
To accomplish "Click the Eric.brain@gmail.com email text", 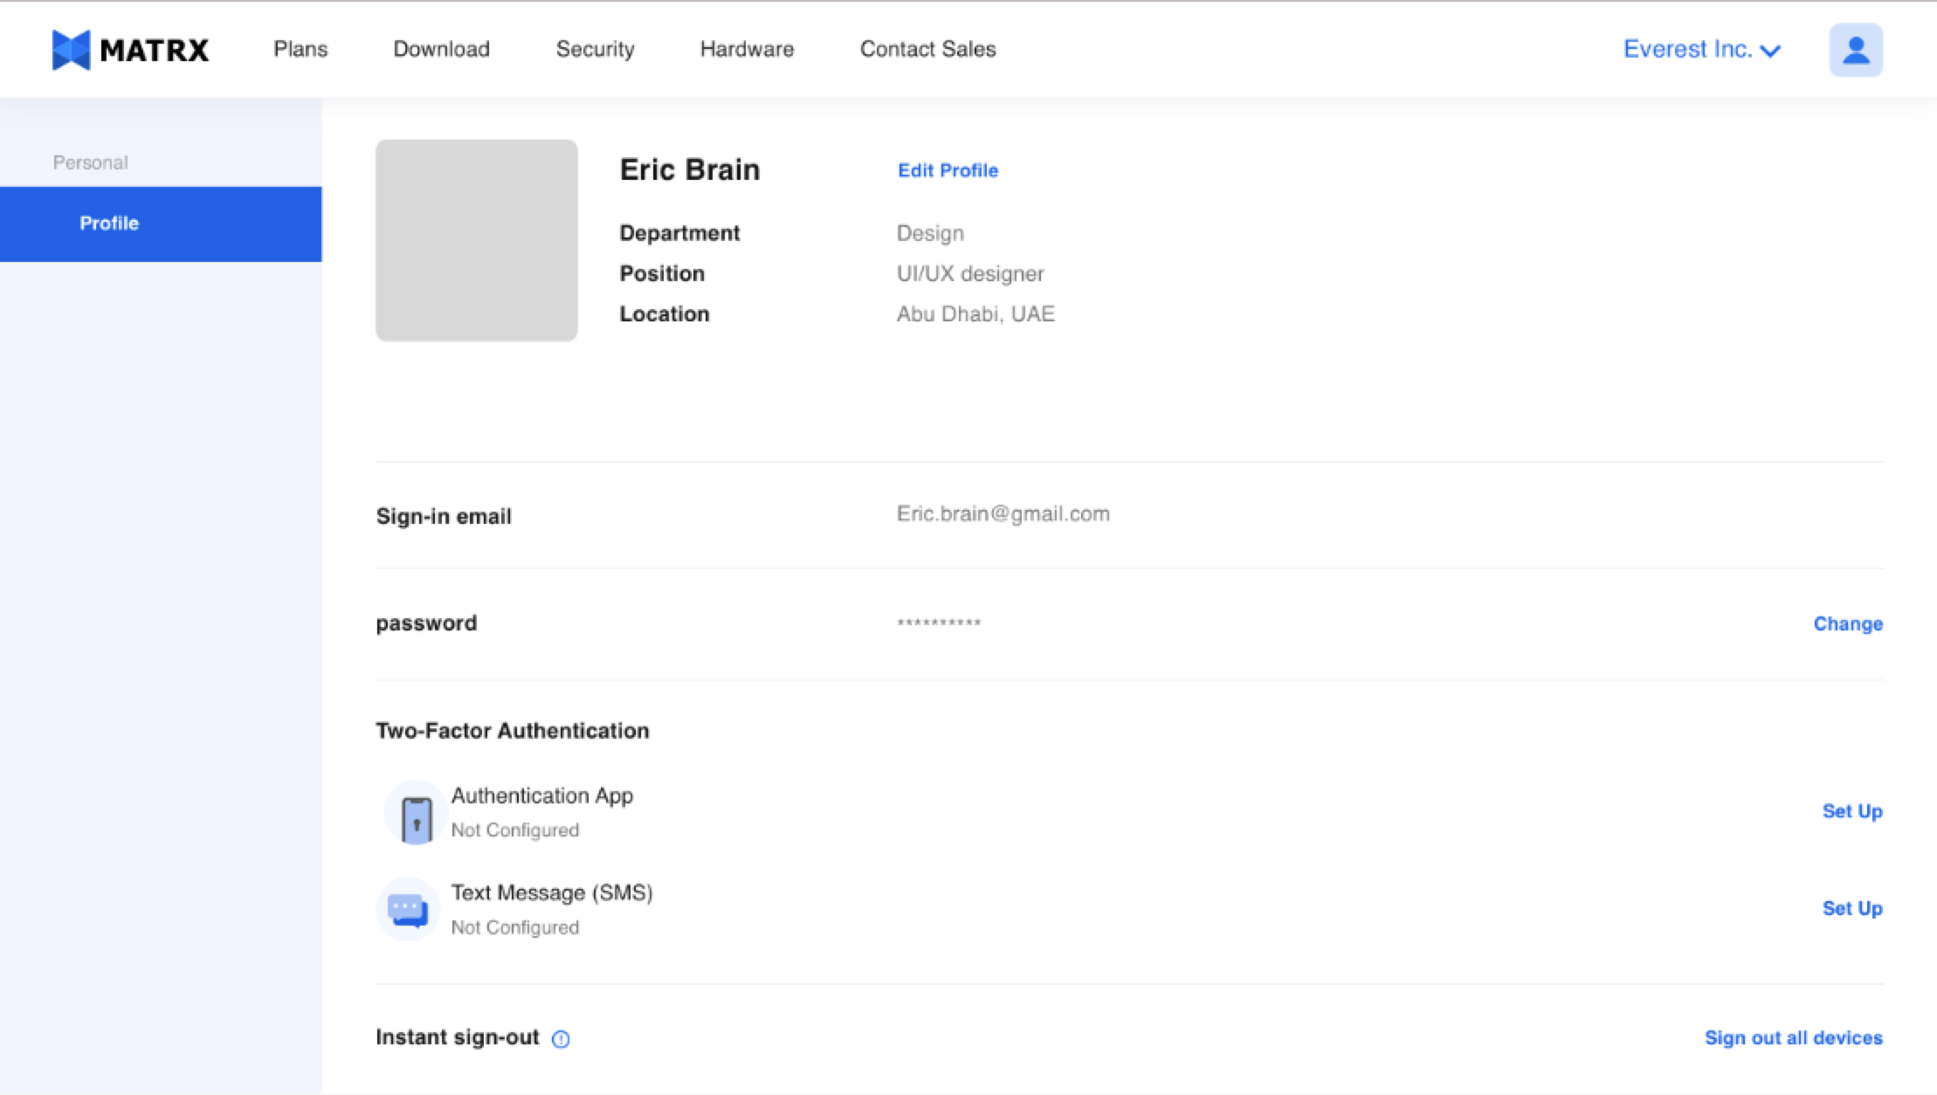I will click(1003, 513).
